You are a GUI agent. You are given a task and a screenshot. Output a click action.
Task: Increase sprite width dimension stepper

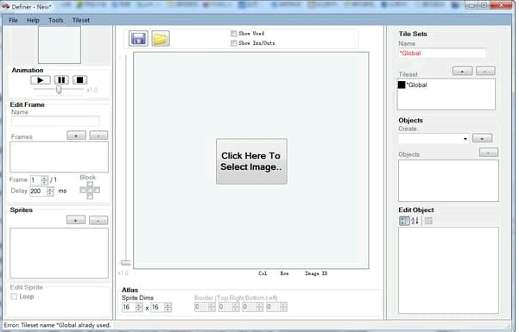(x=139, y=305)
